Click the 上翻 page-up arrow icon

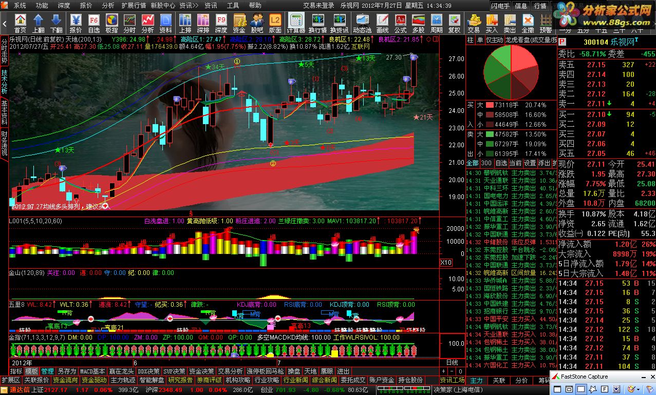[39, 23]
